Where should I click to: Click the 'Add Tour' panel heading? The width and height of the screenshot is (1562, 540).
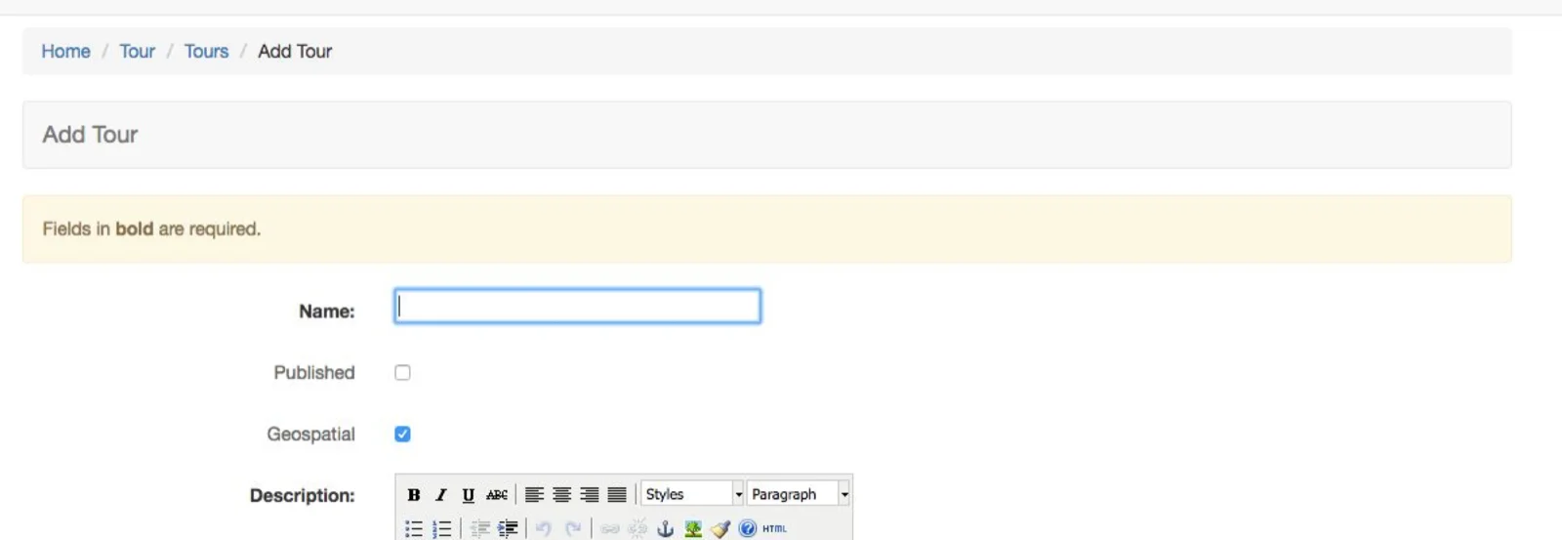coord(90,135)
